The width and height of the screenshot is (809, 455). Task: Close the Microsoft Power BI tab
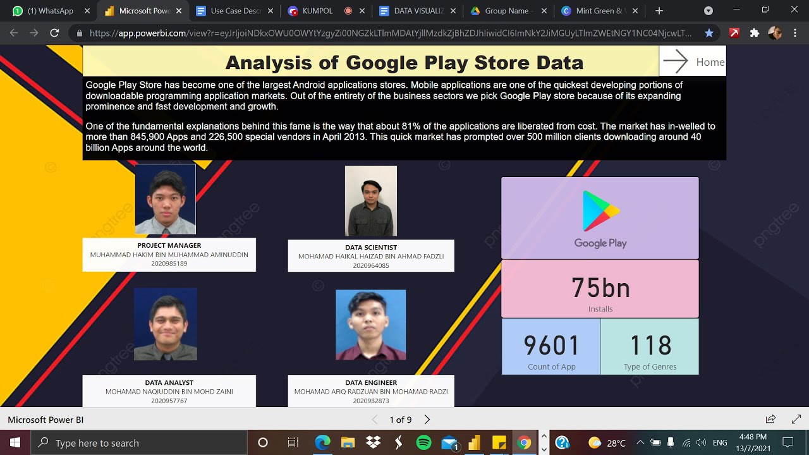click(179, 11)
